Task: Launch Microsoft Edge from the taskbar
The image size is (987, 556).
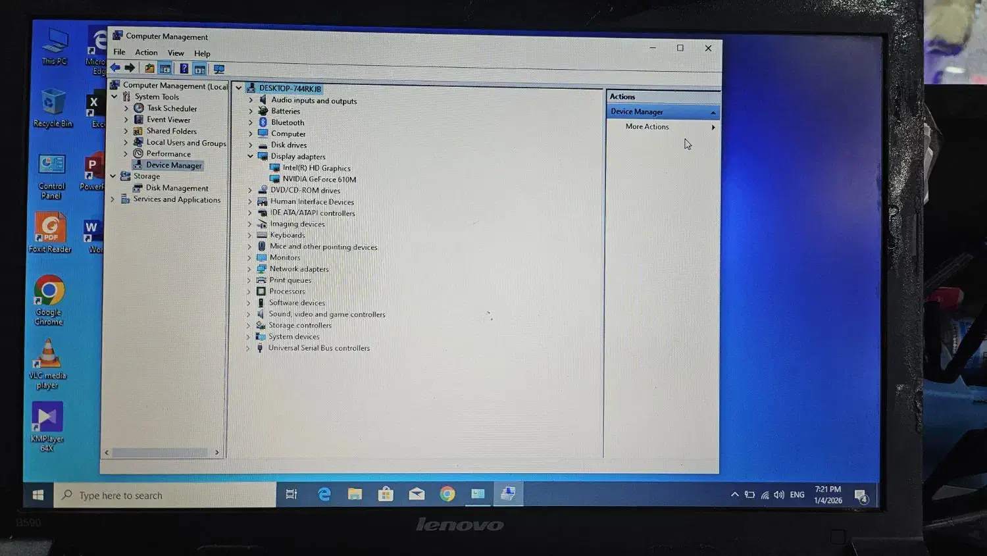Action: point(324,494)
